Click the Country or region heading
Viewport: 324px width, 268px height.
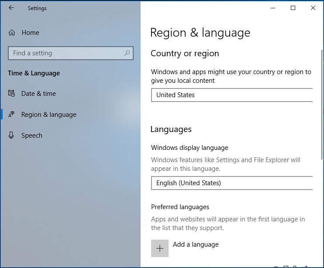tap(185, 54)
